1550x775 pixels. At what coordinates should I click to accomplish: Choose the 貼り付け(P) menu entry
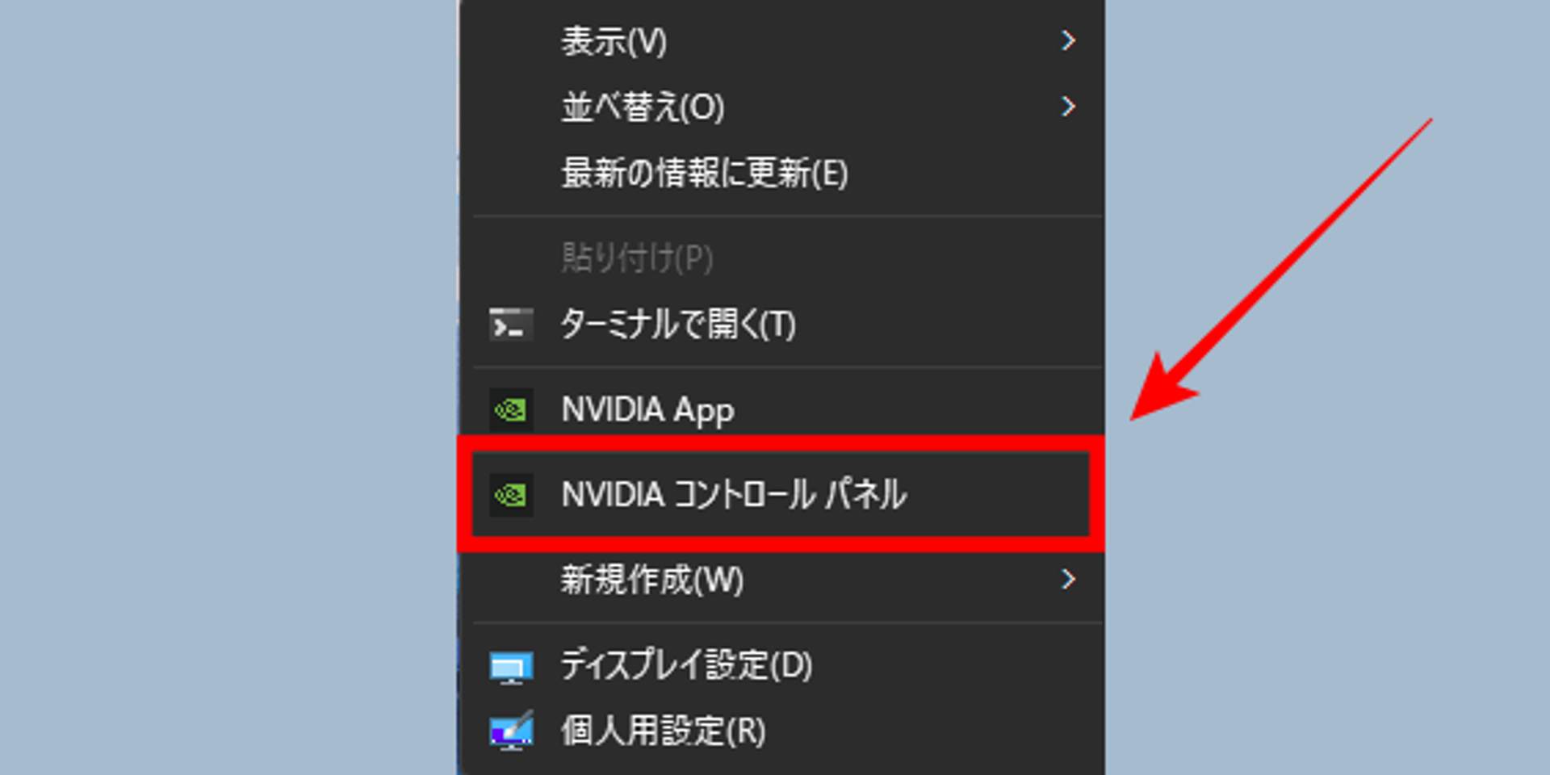pyautogui.click(x=781, y=258)
